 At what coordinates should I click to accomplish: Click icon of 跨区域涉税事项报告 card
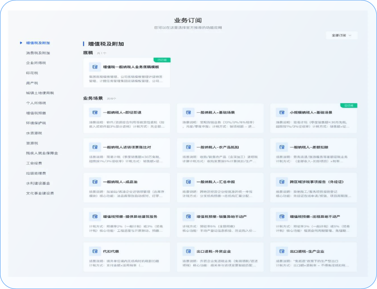282,182
